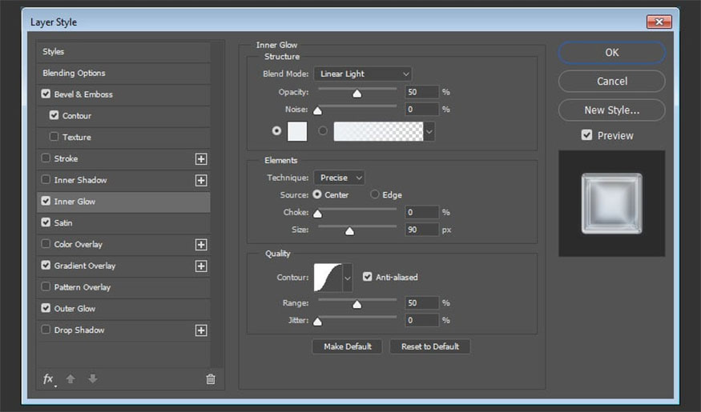
Task: Open the gradient picker dropdown arrow
Action: 429,130
